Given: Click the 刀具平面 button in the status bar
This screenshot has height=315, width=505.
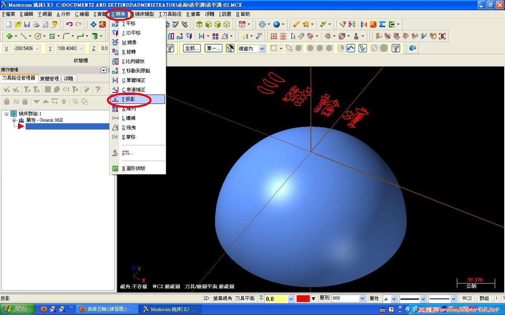Looking at the screenshot, I should 245,298.
